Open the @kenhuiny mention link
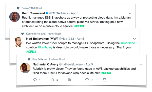152x92 pixels. 45,47
